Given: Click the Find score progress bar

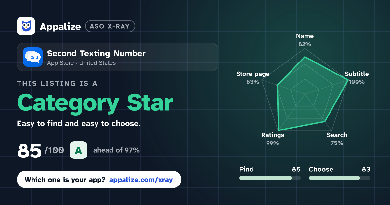Looking at the screenshot, I should tap(270, 178).
